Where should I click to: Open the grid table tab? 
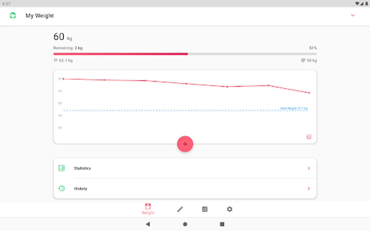click(205, 209)
